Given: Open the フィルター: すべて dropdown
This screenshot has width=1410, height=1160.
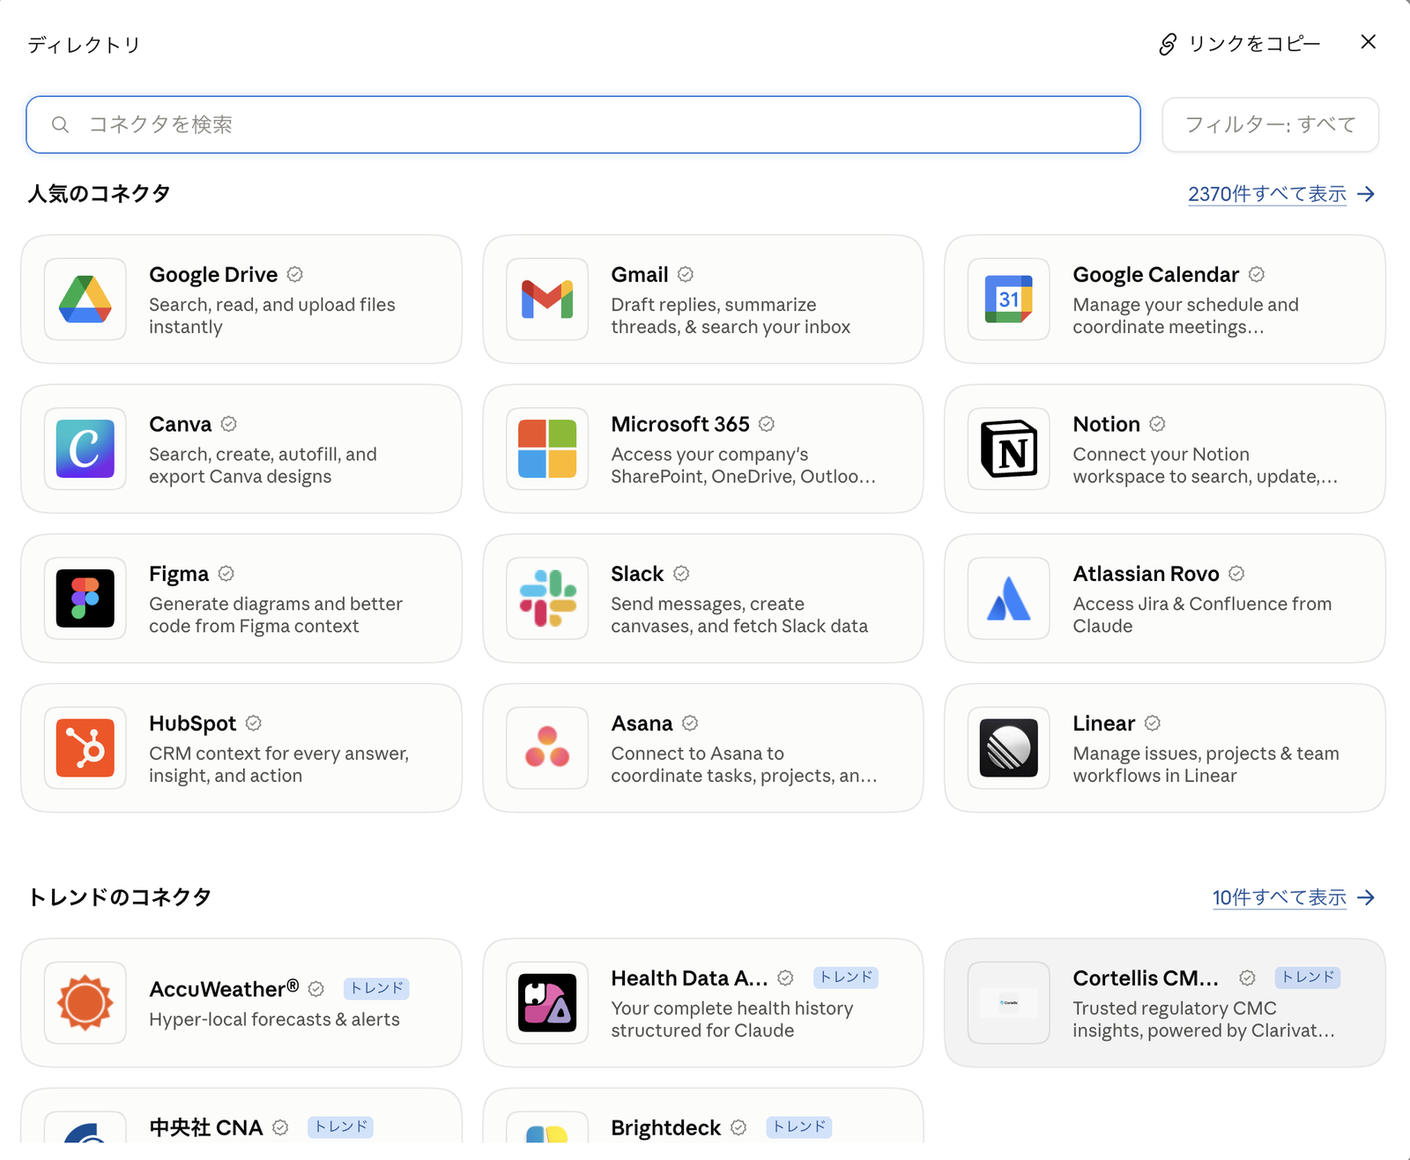Looking at the screenshot, I should 1271,124.
